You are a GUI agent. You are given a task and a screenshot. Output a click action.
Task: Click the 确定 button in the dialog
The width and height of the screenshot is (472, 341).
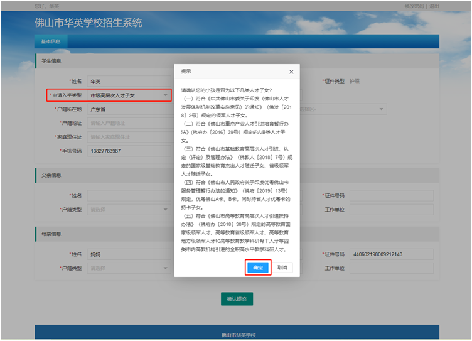257,268
